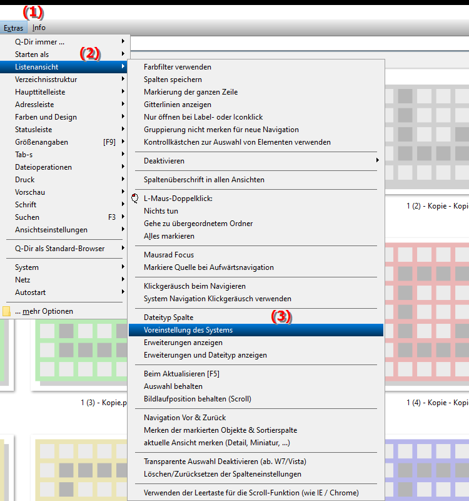
Task: Open the Vorschau submenu
Action: coord(64,192)
